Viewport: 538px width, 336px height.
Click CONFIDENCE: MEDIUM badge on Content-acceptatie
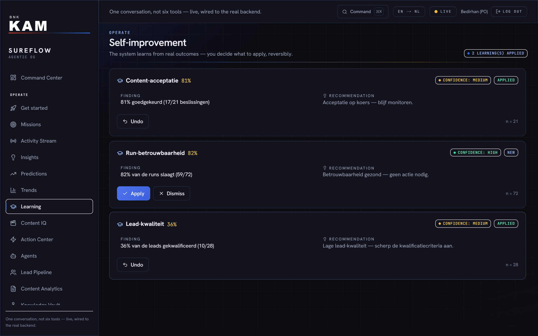[463, 80]
